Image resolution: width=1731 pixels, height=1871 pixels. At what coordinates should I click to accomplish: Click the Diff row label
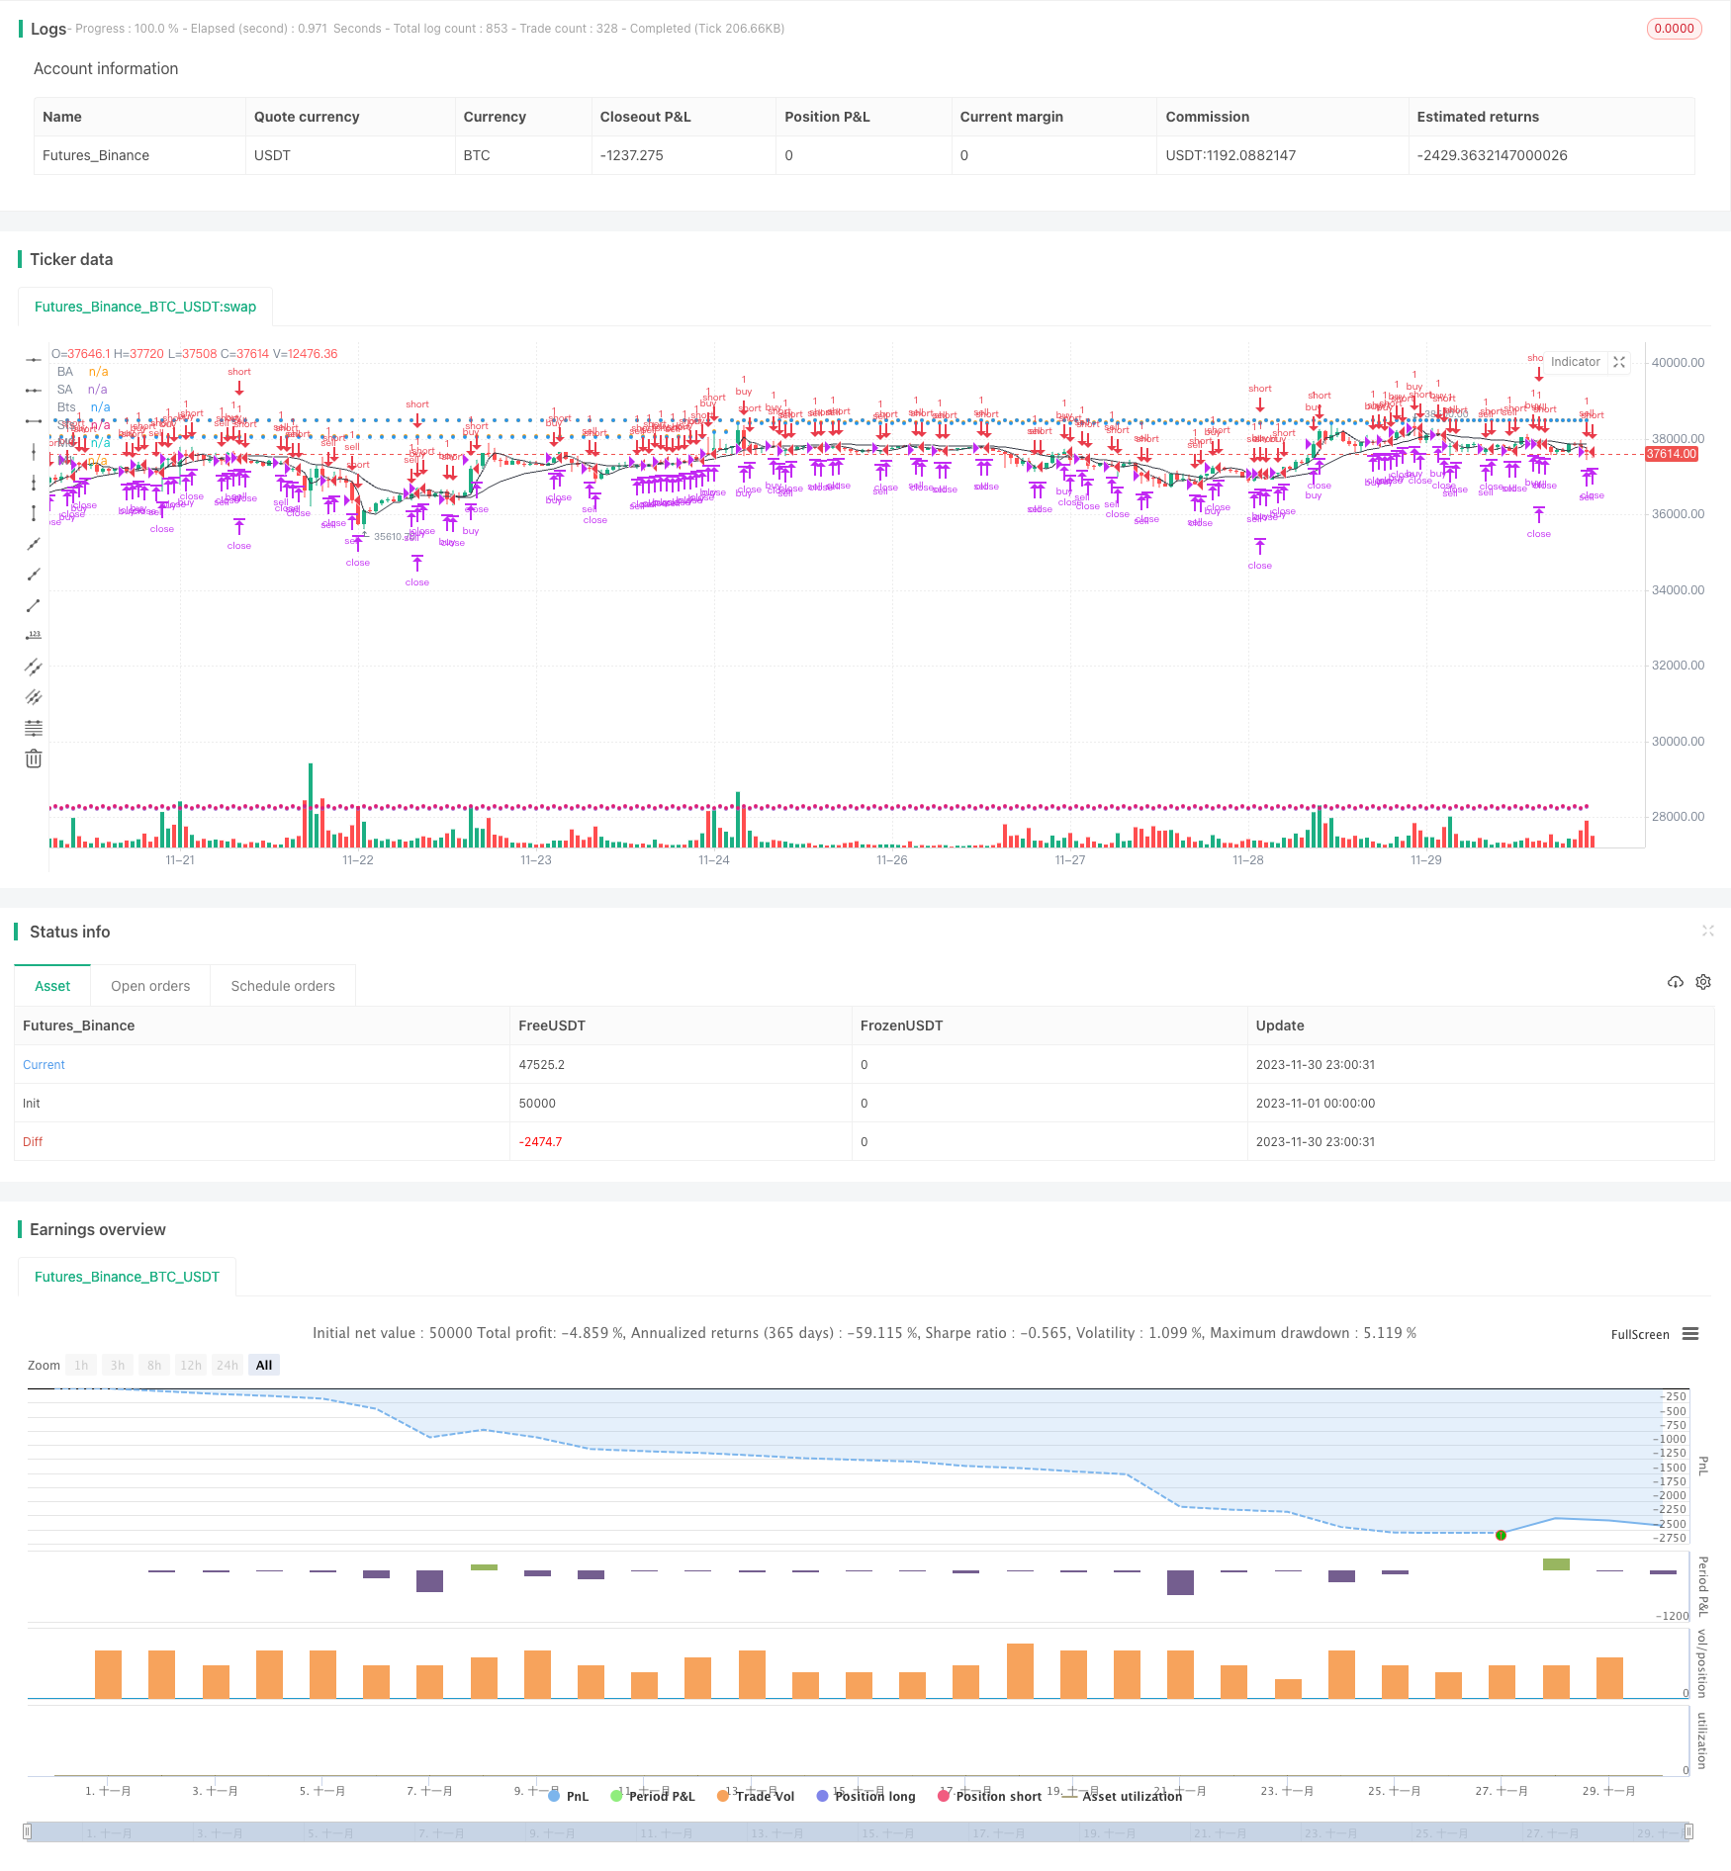tap(33, 1142)
